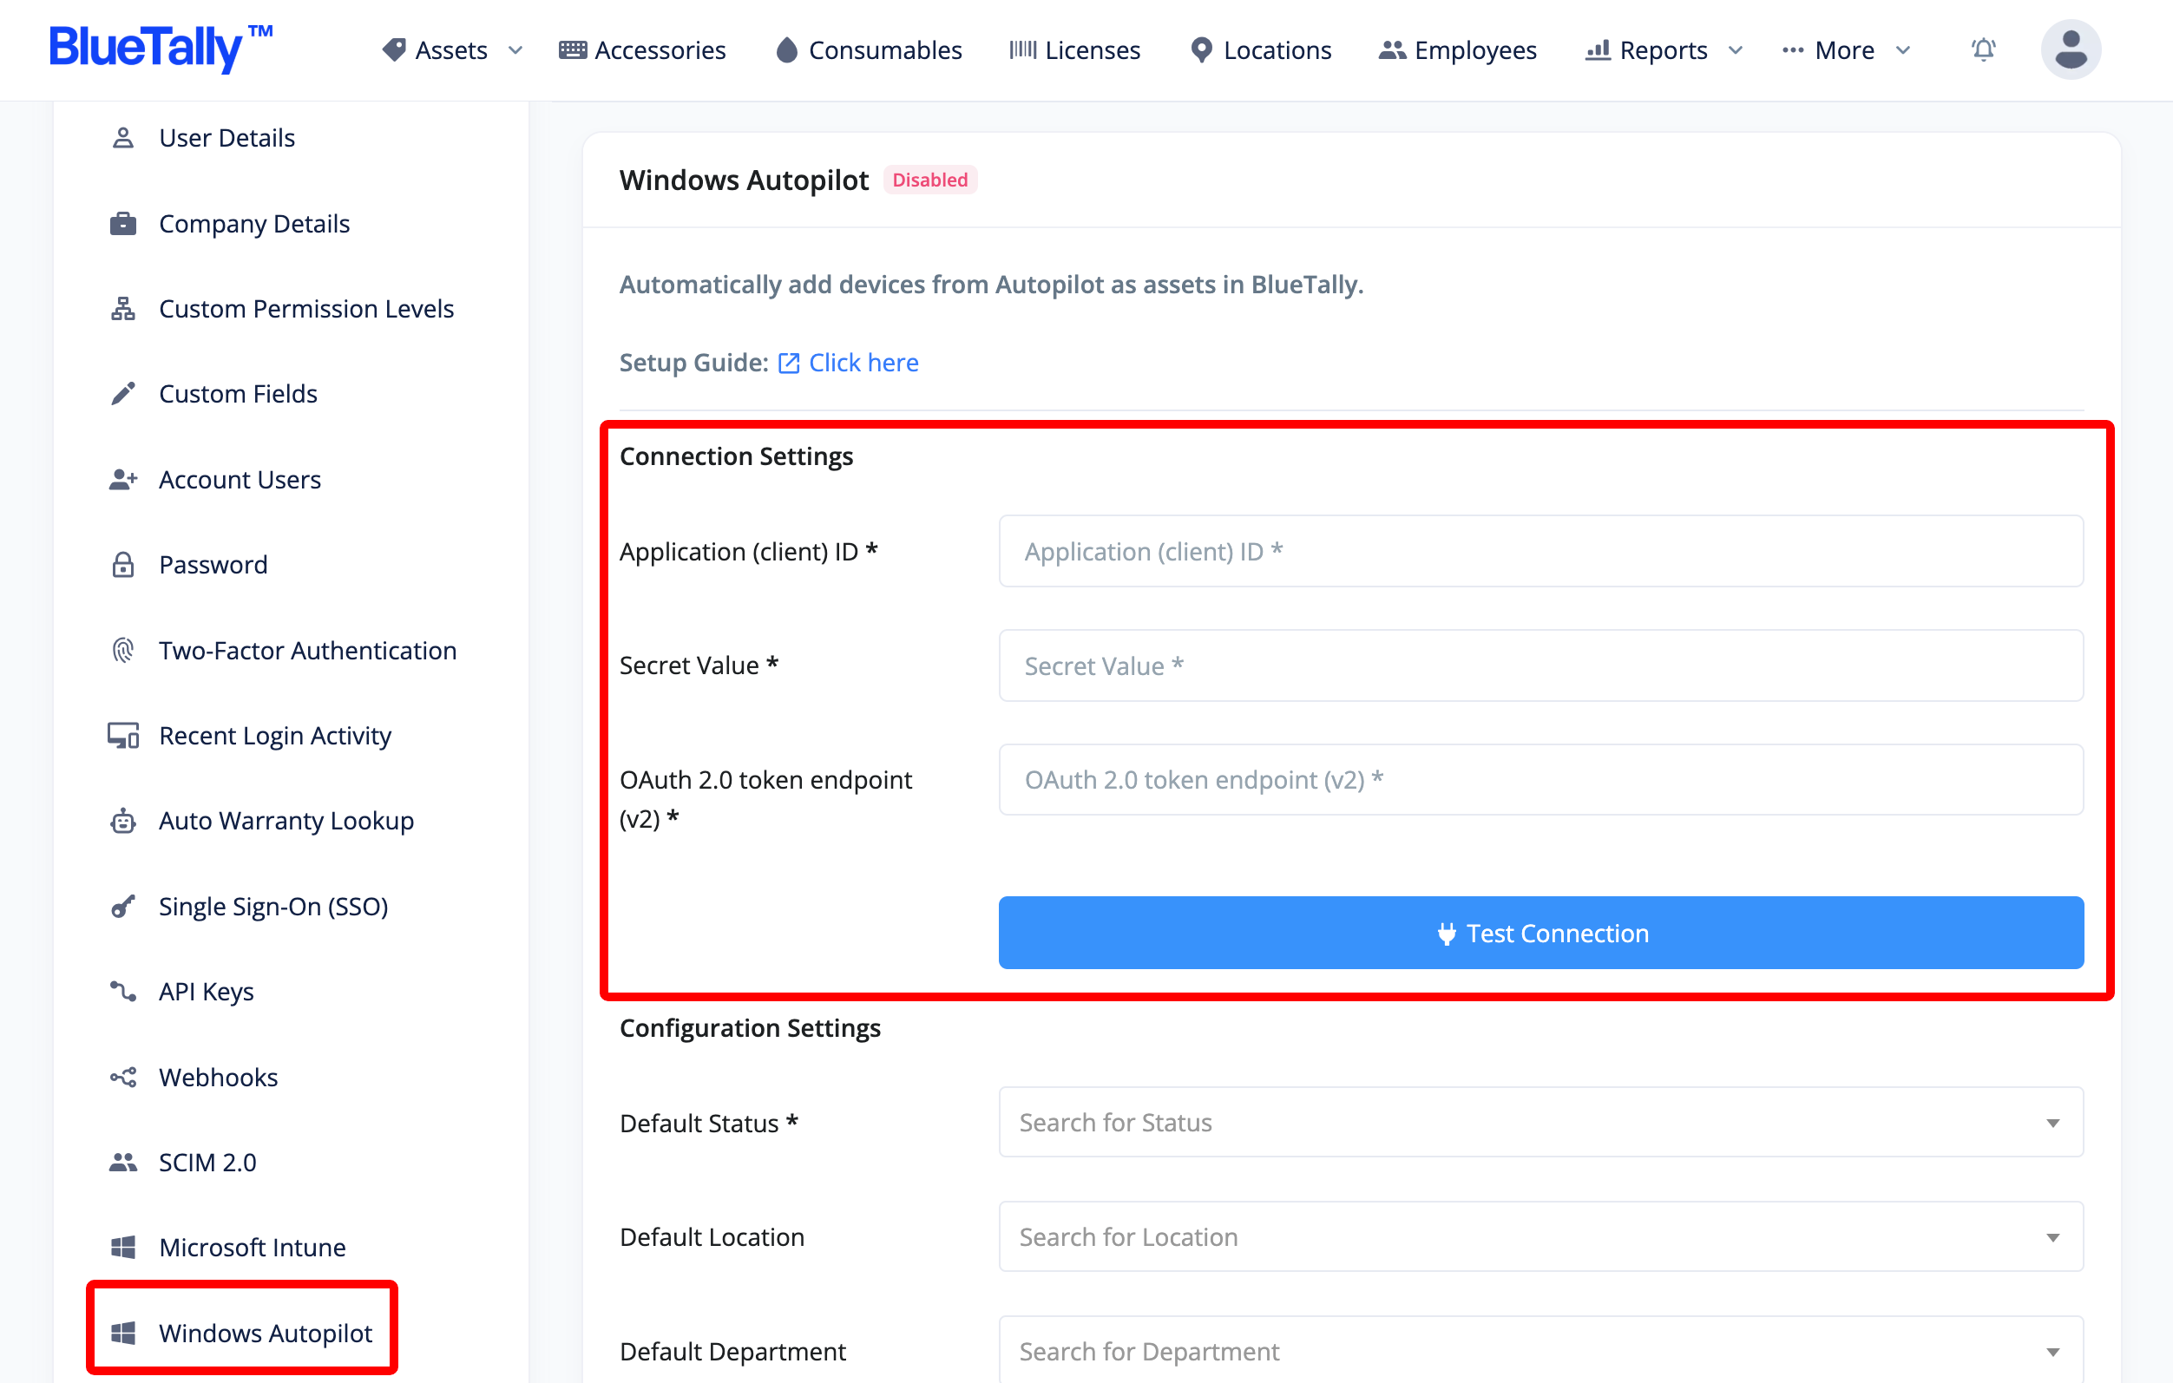Viewport: 2173px width, 1383px height.
Task: Click the OAuth 2.0 token endpoint field
Action: (1540, 779)
